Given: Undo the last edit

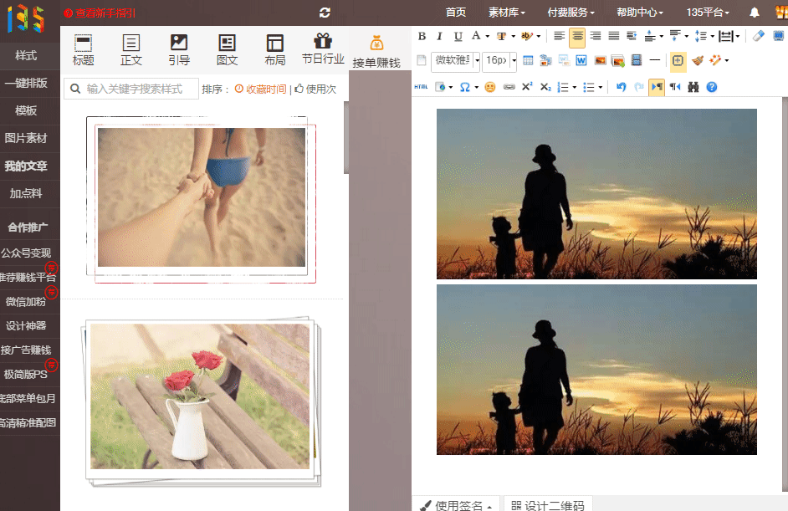Looking at the screenshot, I should pyautogui.click(x=621, y=87).
